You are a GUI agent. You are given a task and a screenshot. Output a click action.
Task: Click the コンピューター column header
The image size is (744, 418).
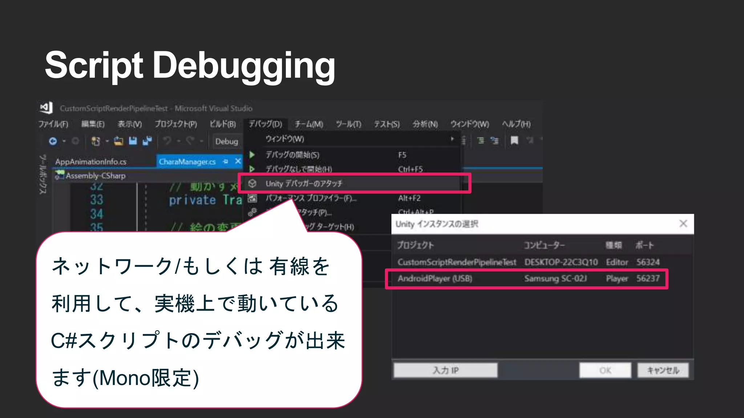544,245
